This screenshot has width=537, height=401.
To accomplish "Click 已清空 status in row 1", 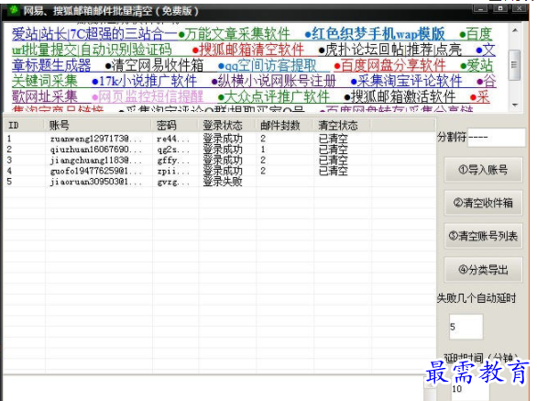I will 333,139.
